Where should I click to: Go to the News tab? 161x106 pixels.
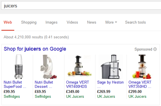92,22
